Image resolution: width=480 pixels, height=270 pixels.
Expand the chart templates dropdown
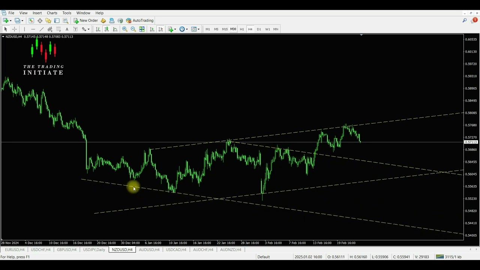pyautogui.click(x=198, y=29)
